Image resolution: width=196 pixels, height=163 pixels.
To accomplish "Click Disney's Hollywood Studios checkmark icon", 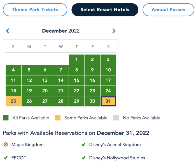I will pos(83,158).
